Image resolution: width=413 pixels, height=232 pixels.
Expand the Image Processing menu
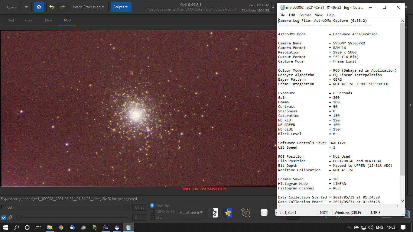pos(89,7)
